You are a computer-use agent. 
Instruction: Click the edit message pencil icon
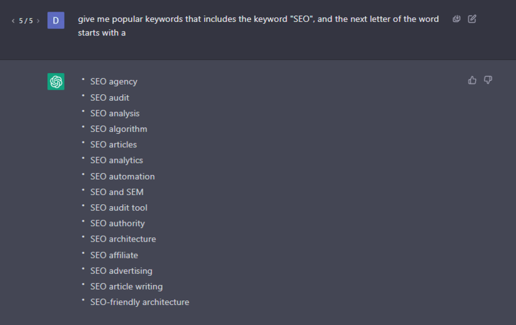click(x=472, y=19)
